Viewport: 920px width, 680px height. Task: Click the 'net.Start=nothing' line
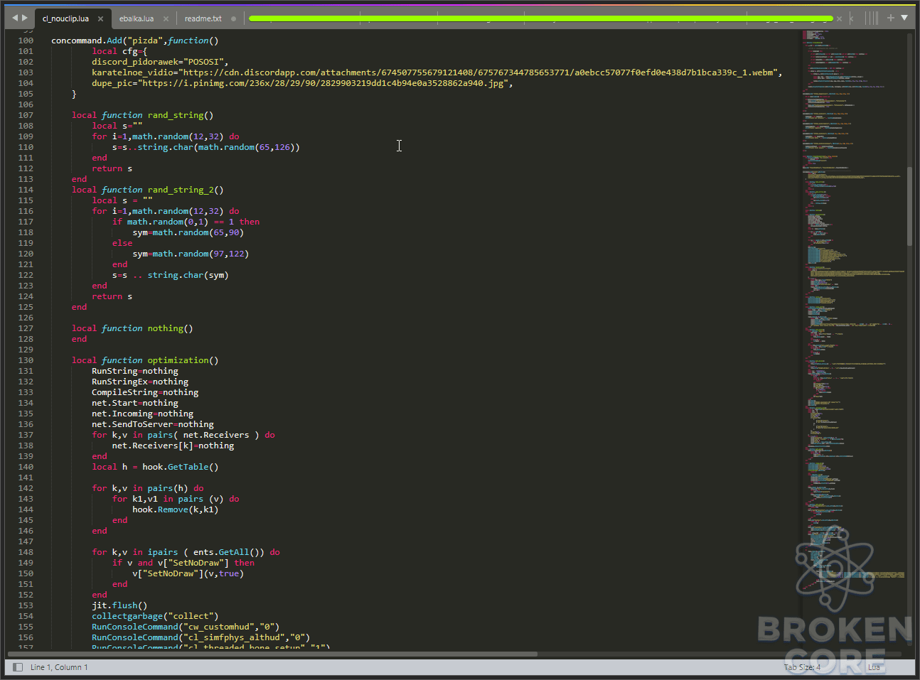(x=135, y=403)
